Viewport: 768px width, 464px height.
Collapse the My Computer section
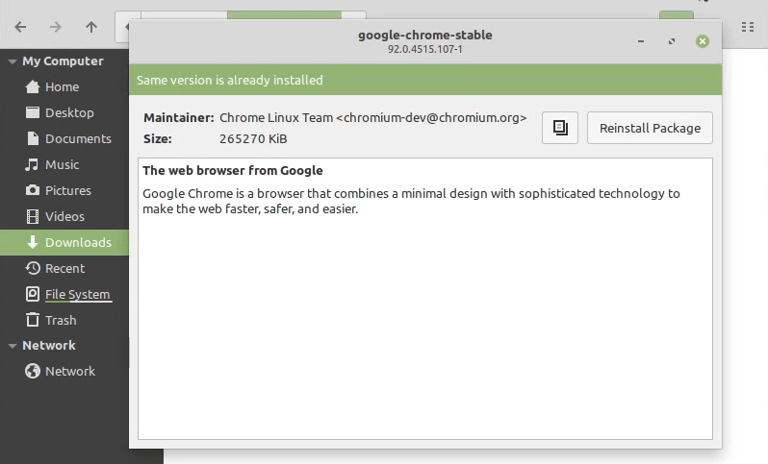point(13,61)
